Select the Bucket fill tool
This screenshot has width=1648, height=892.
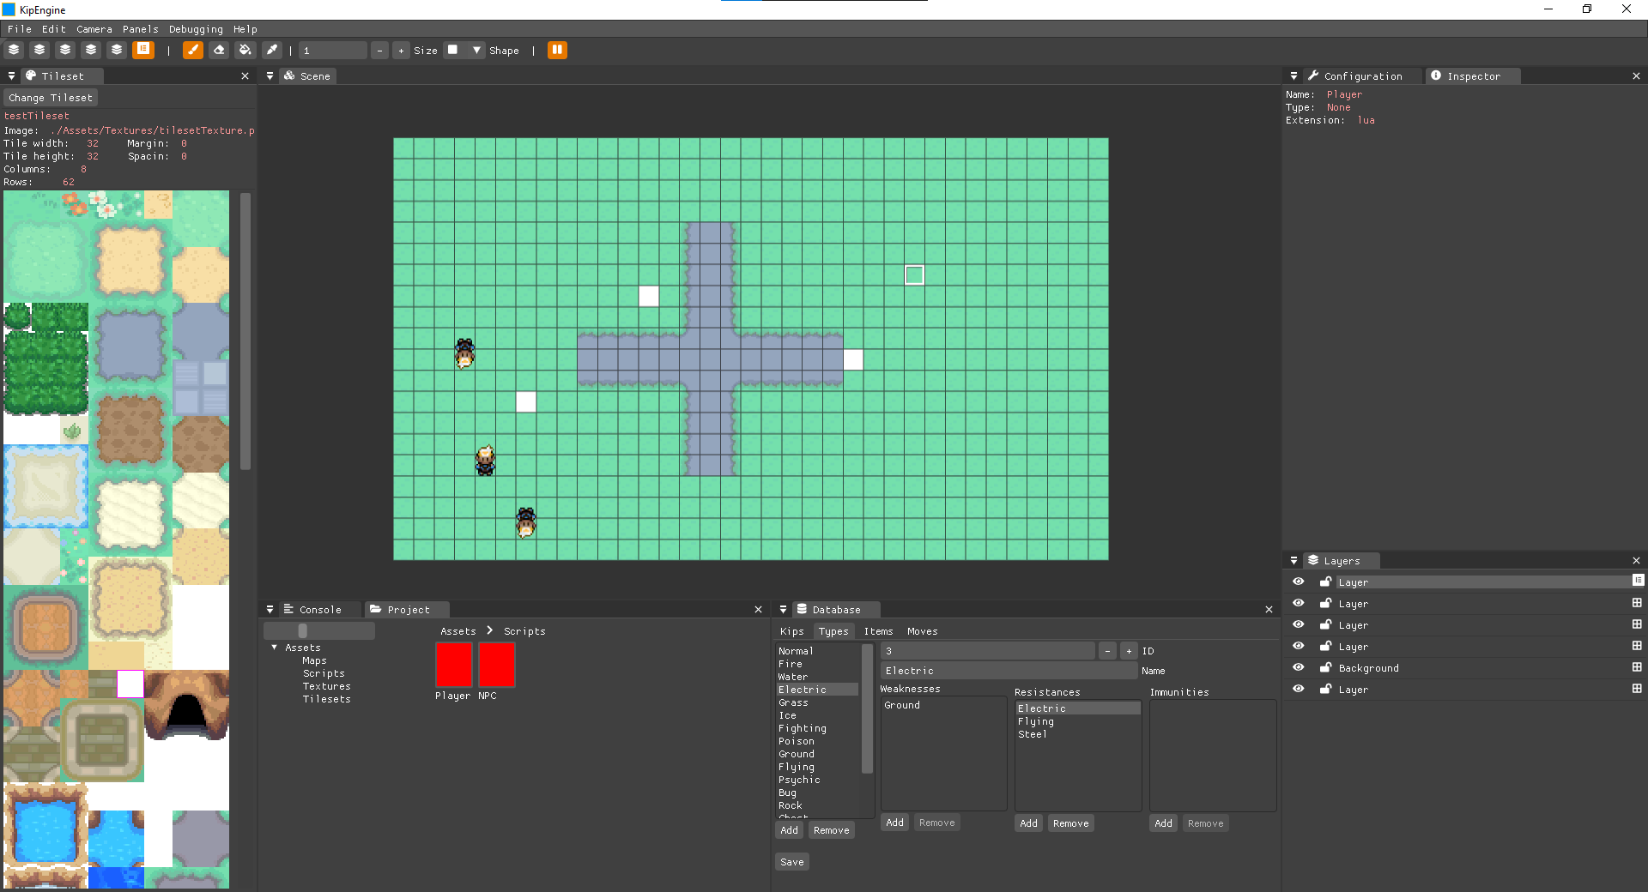245,50
